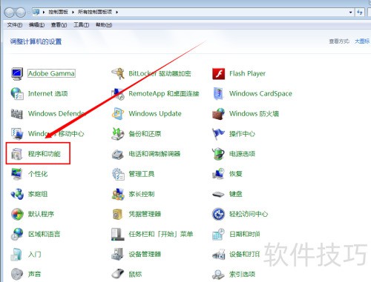371x282 pixels.
Task: Click 恢复 link
Action: click(x=236, y=174)
